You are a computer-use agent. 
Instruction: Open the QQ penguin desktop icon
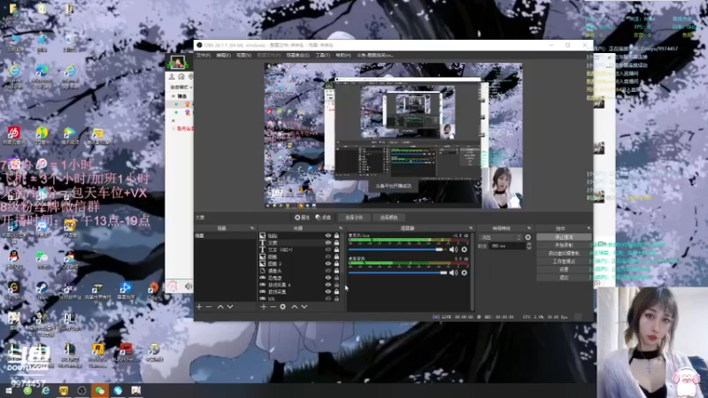tap(13, 259)
